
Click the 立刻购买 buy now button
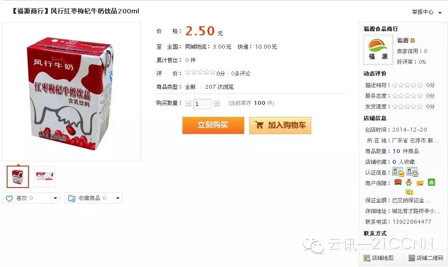213,125
